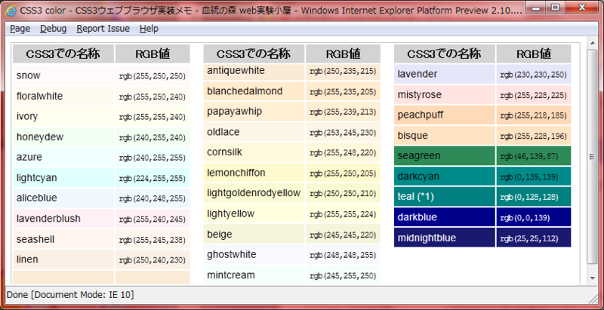Click the mistyrose color name
This screenshot has width=604, height=310.
click(x=420, y=94)
